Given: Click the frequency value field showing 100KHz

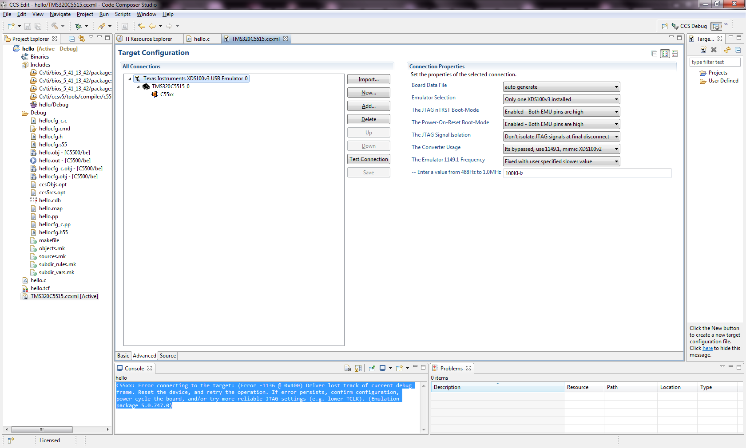Looking at the screenshot, I should click(587, 173).
